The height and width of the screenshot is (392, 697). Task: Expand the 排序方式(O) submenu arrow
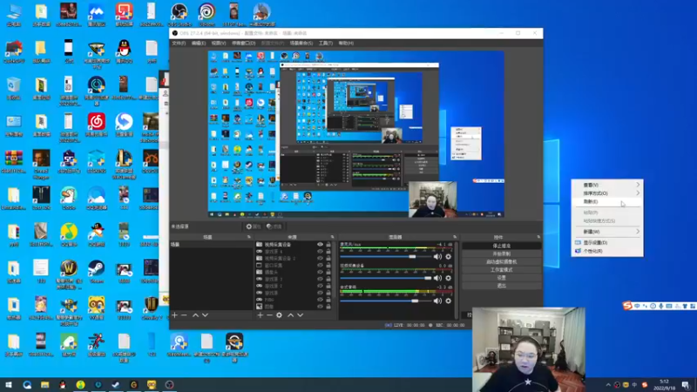[638, 193]
